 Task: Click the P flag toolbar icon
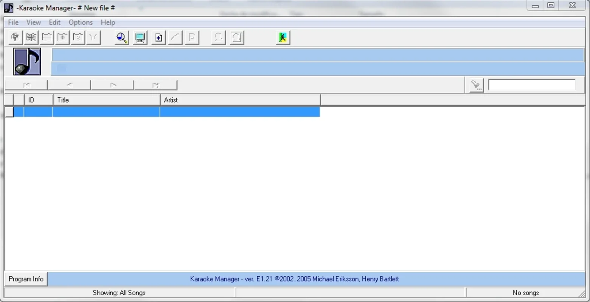pyautogui.click(x=192, y=37)
